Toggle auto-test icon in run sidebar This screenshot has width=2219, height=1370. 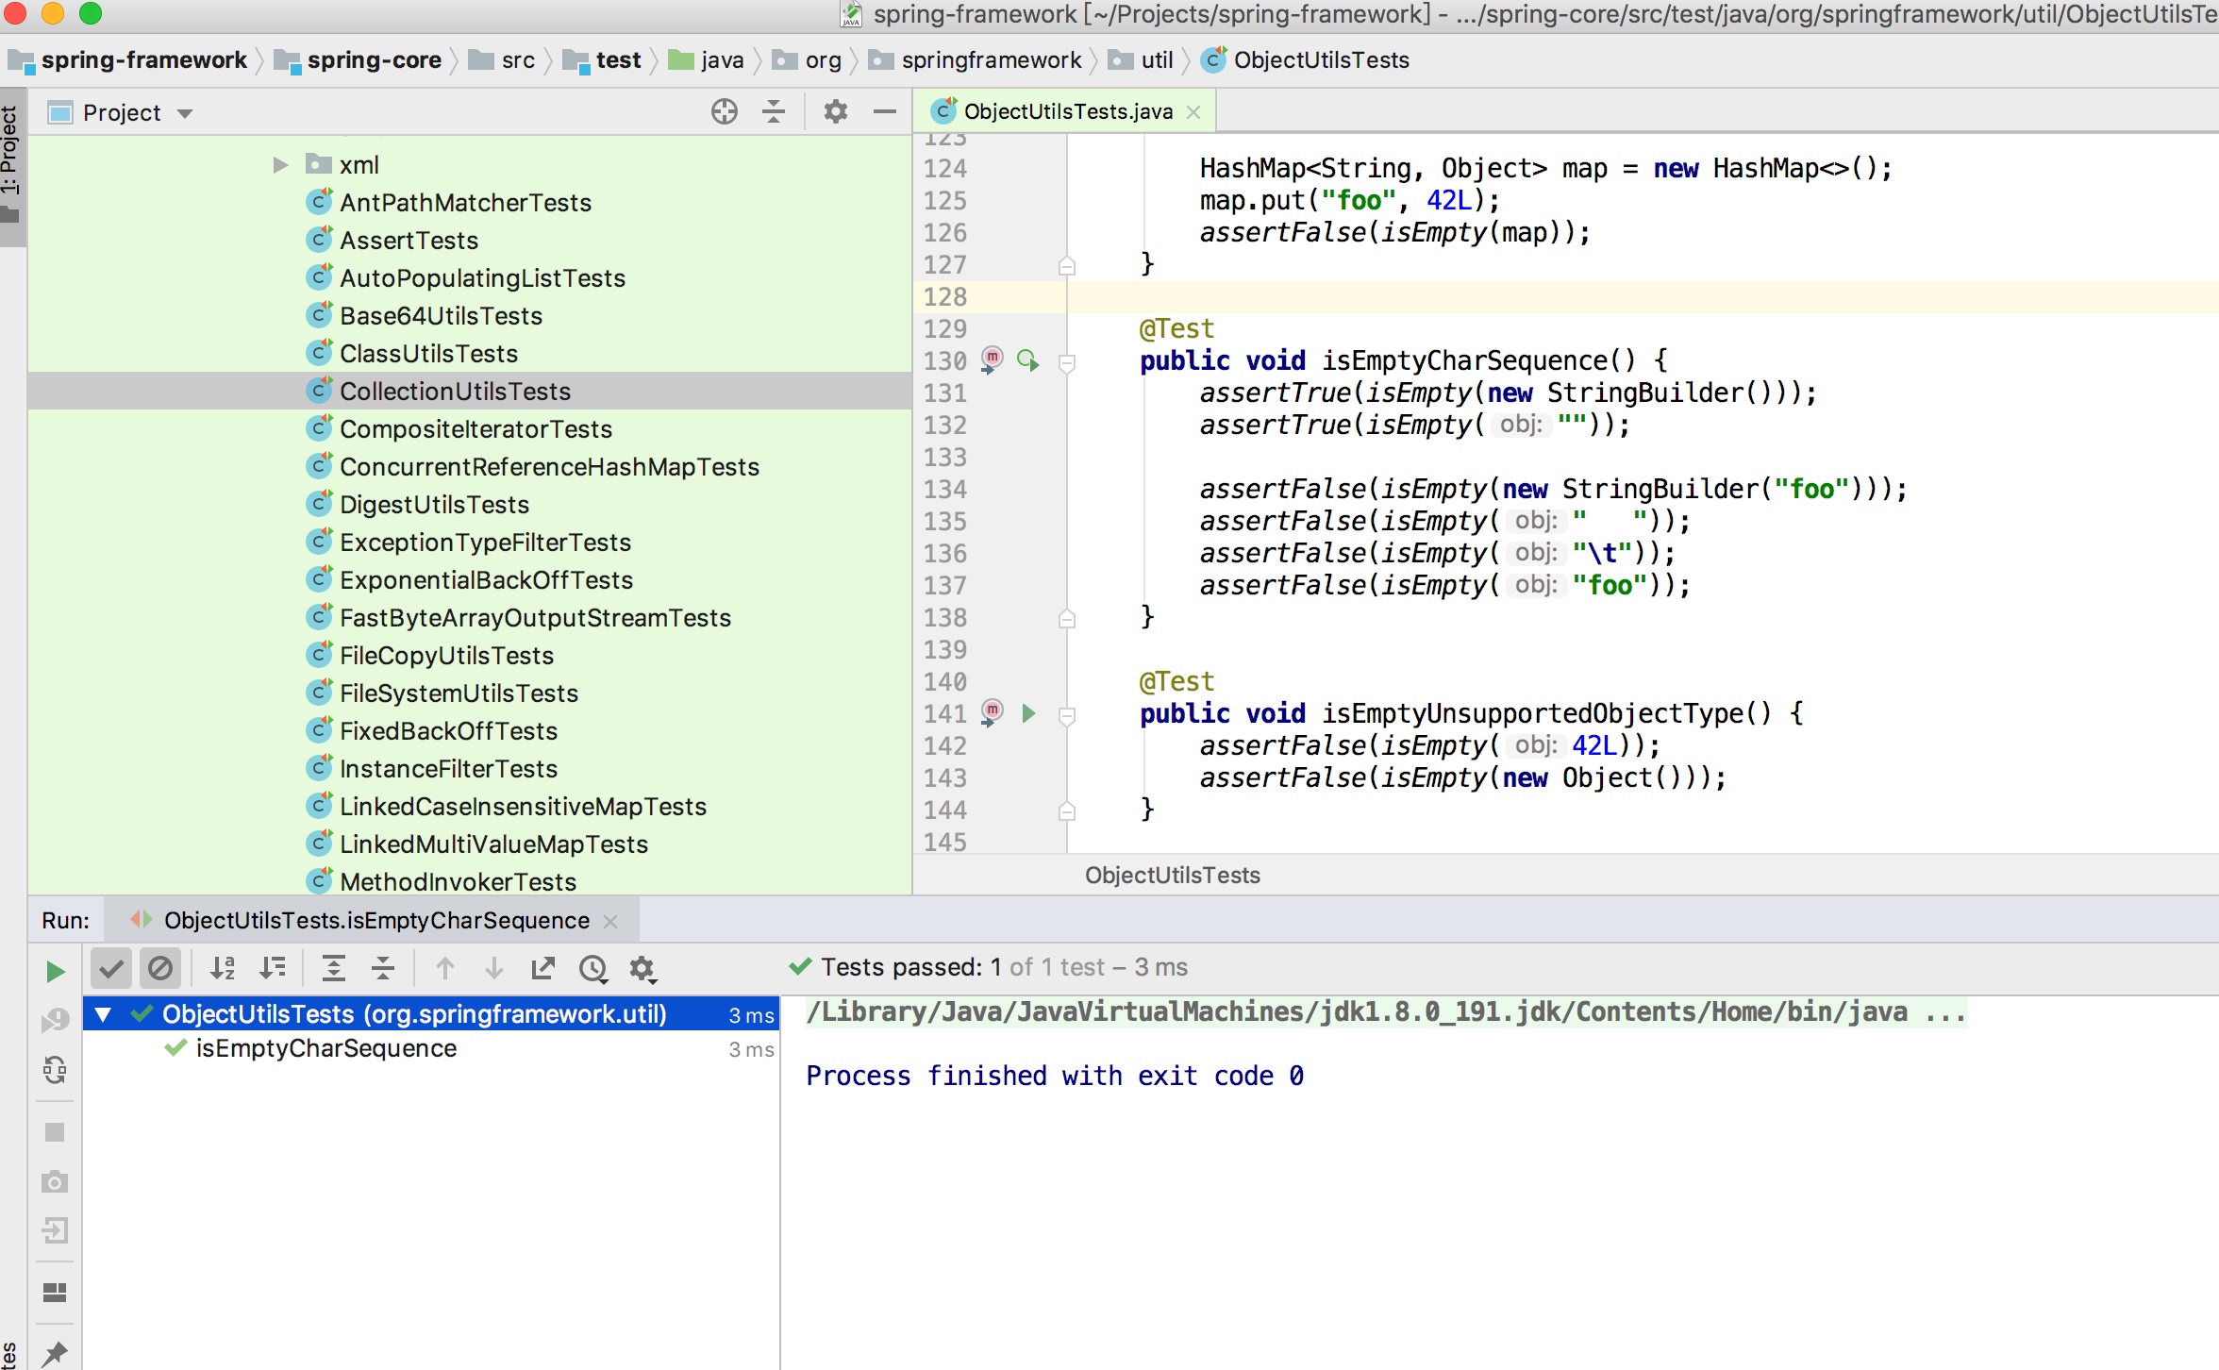click(56, 1070)
